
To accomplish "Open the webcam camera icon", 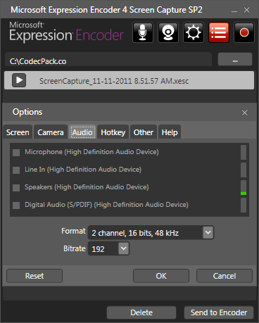I will 168,32.
